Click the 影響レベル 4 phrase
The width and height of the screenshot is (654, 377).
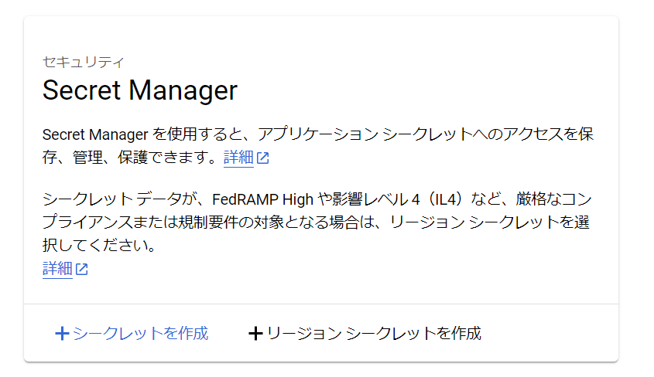(x=375, y=200)
